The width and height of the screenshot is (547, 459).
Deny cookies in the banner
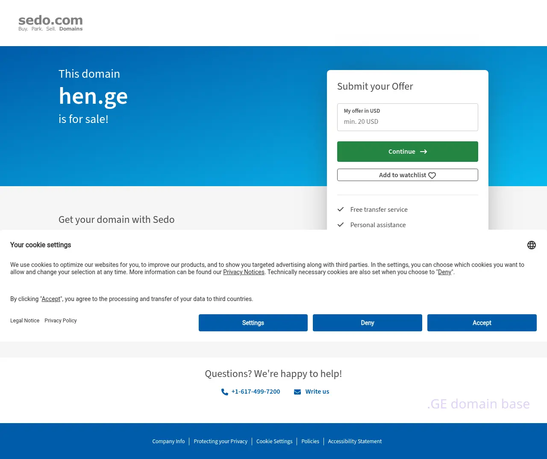(367, 323)
